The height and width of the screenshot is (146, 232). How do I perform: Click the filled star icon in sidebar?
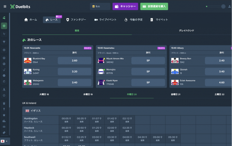tap(4, 115)
